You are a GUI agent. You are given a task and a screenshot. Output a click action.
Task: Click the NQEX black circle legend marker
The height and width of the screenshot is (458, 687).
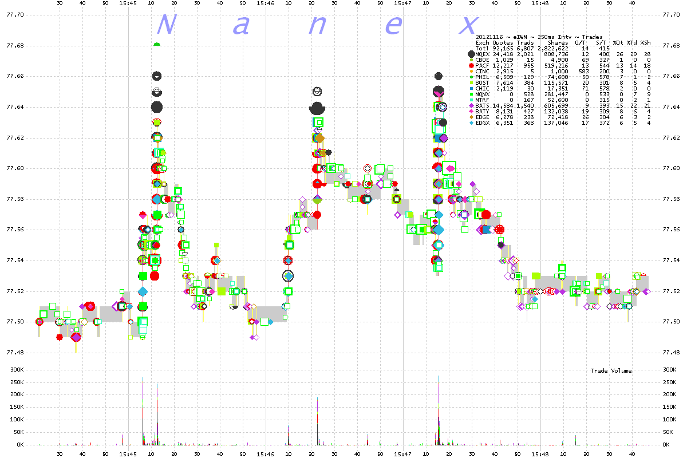(471, 54)
